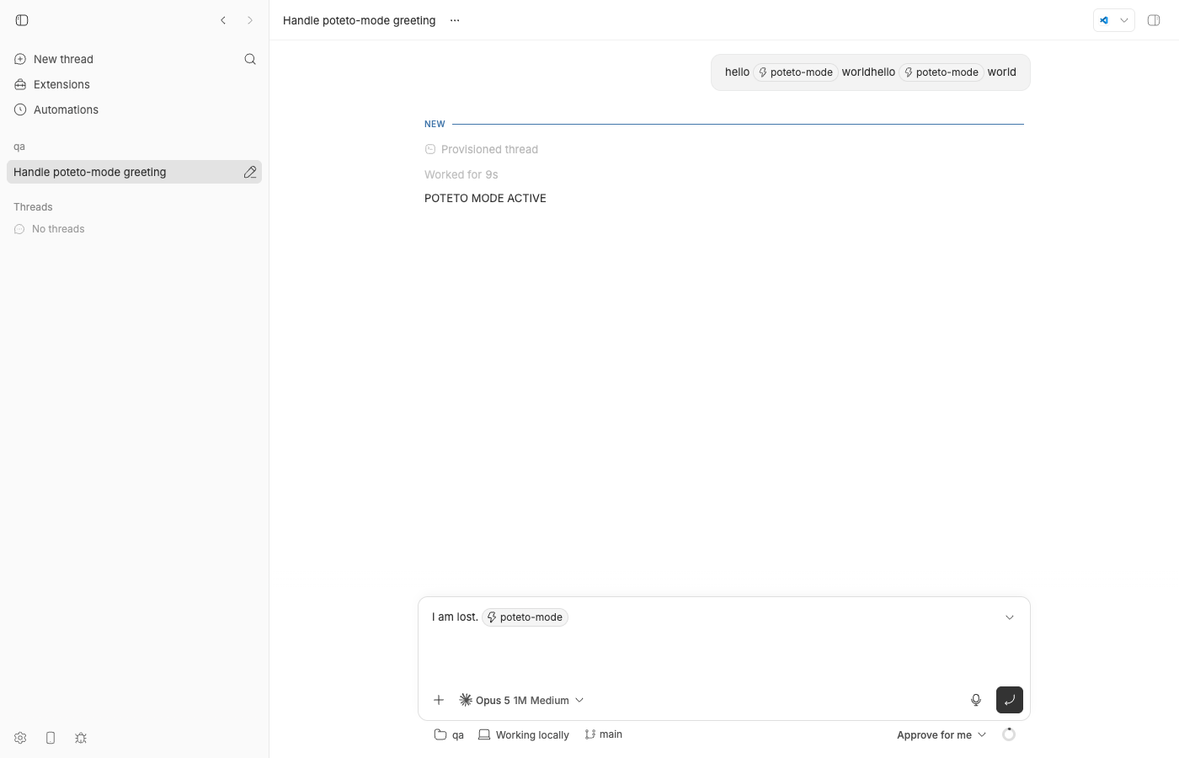The height and width of the screenshot is (758, 1179).
Task: Start voice input with microphone icon
Action: tap(976, 700)
